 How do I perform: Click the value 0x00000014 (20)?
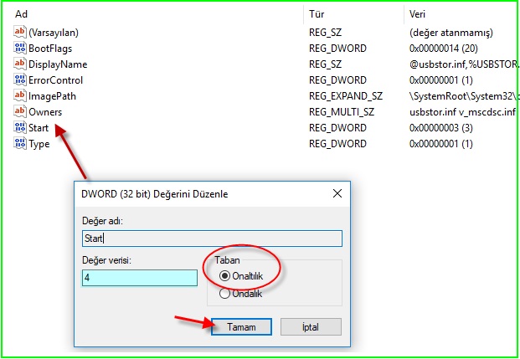pos(444,49)
